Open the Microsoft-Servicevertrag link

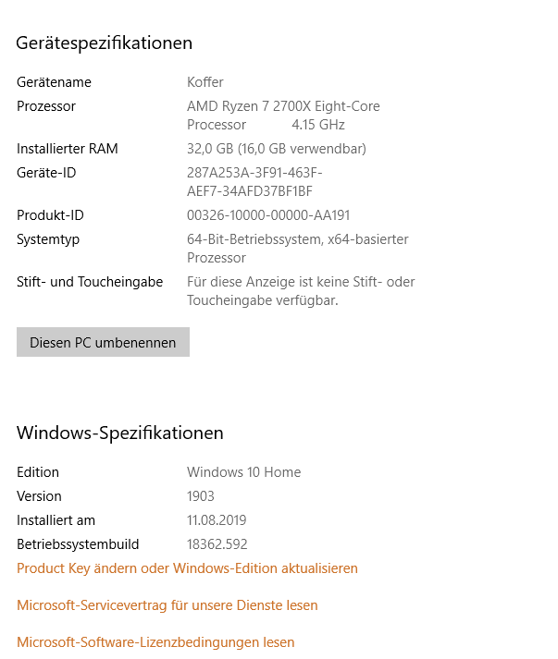click(x=167, y=605)
